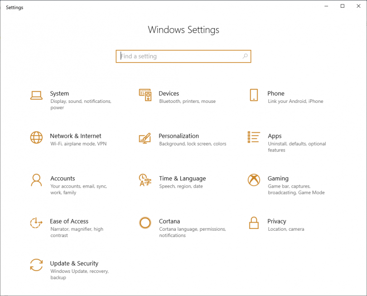
Task: Click the Windows Settings heading
Action: click(x=183, y=29)
